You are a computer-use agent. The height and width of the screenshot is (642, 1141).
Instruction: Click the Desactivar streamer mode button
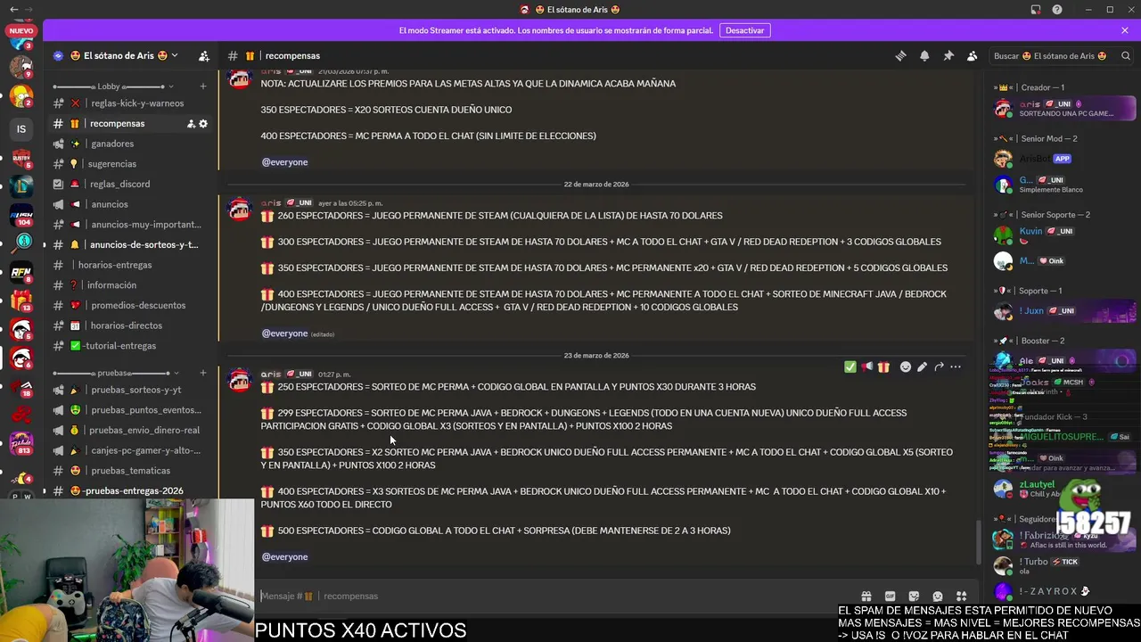click(744, 30)
